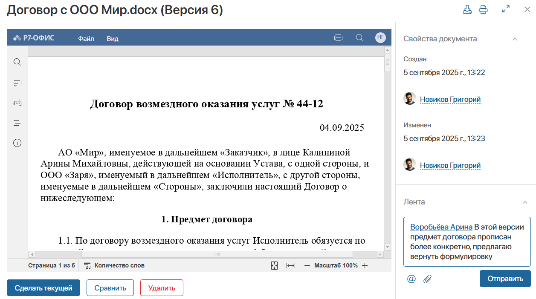Collapse the Свойства документа section
Screen dimensions: 536x299
click(x=515, y=39)
